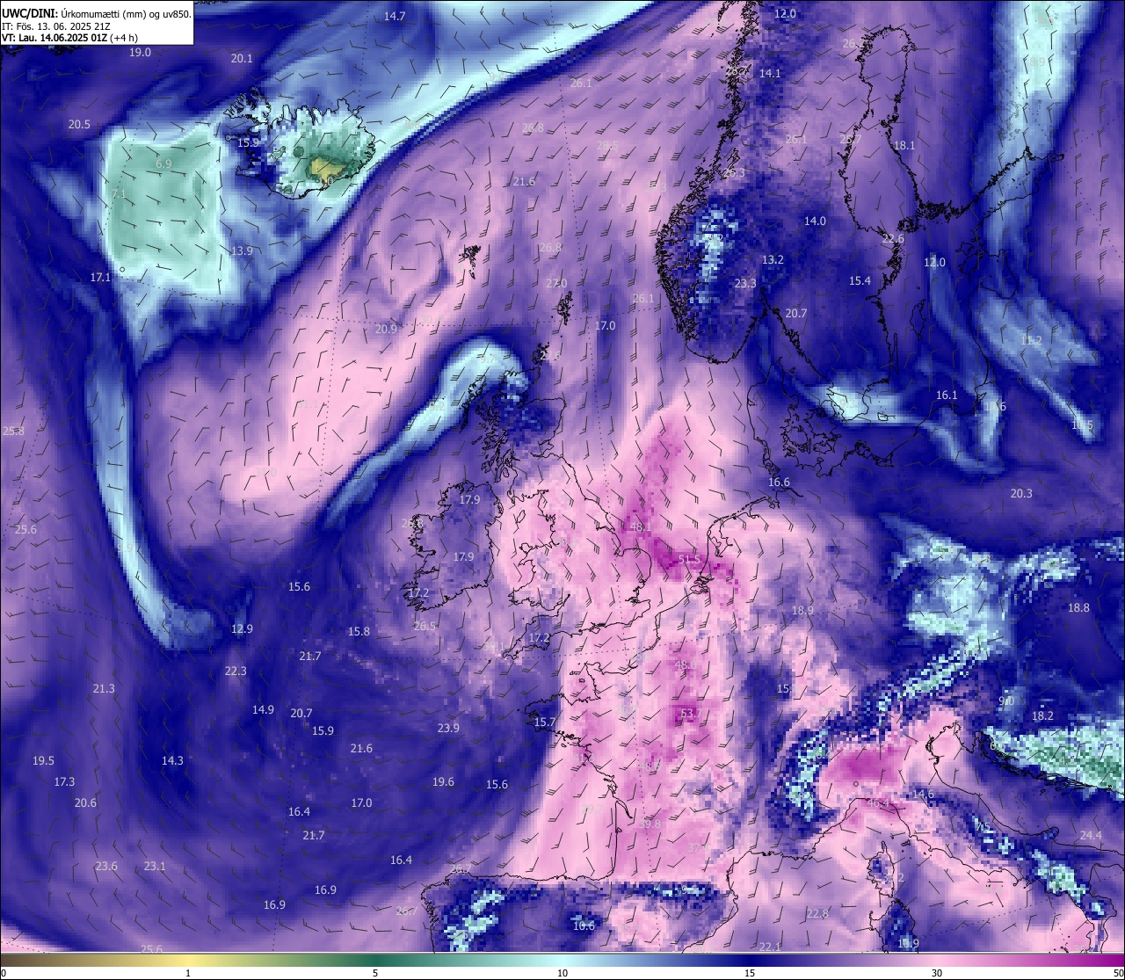Click the '(+4 h)' forecast offset text

[x=124, y=38]
